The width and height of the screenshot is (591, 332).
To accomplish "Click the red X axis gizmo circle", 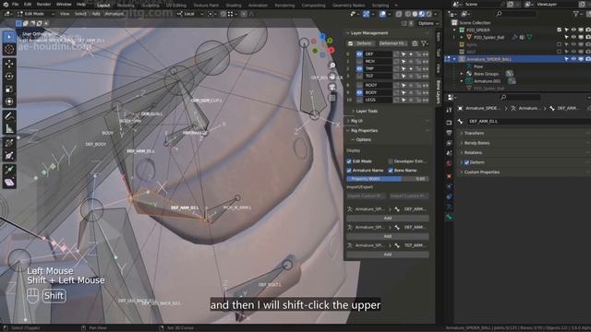I will (331, 50).
